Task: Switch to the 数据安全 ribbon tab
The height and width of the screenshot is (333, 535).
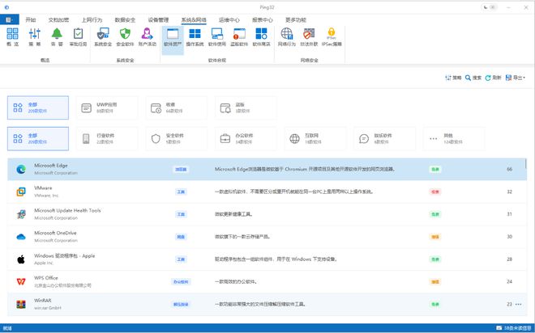Action: pos(126,19)
